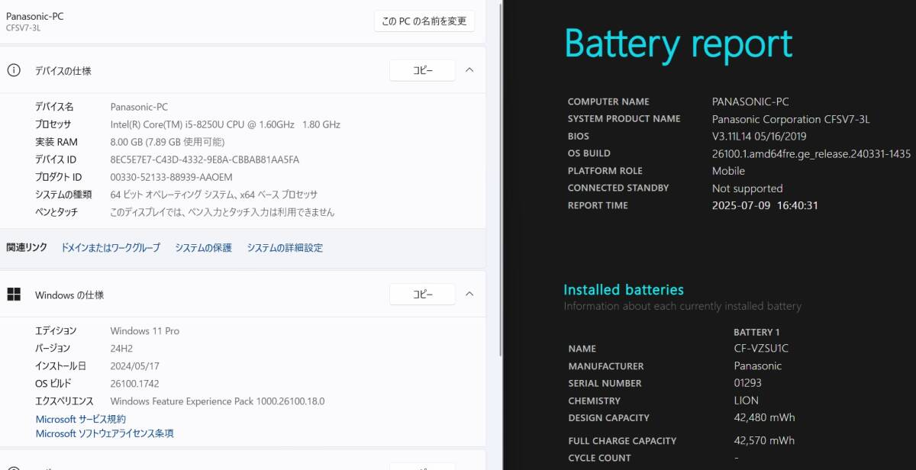
Task: Click the CHEMISTRY value LION
Action: click(746, 401)
